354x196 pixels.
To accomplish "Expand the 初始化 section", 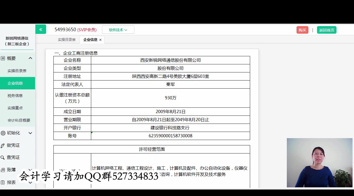I will click(30, 133).
